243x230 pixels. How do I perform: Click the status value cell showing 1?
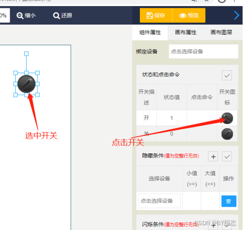click(172, 118)
